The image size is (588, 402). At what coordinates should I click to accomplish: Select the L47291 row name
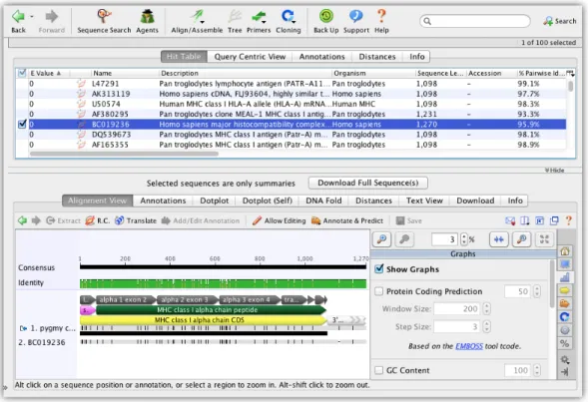[x=105, y=84]
